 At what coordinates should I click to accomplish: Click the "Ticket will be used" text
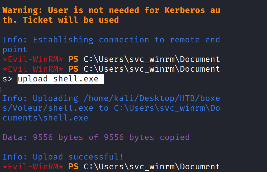(71, 20)
